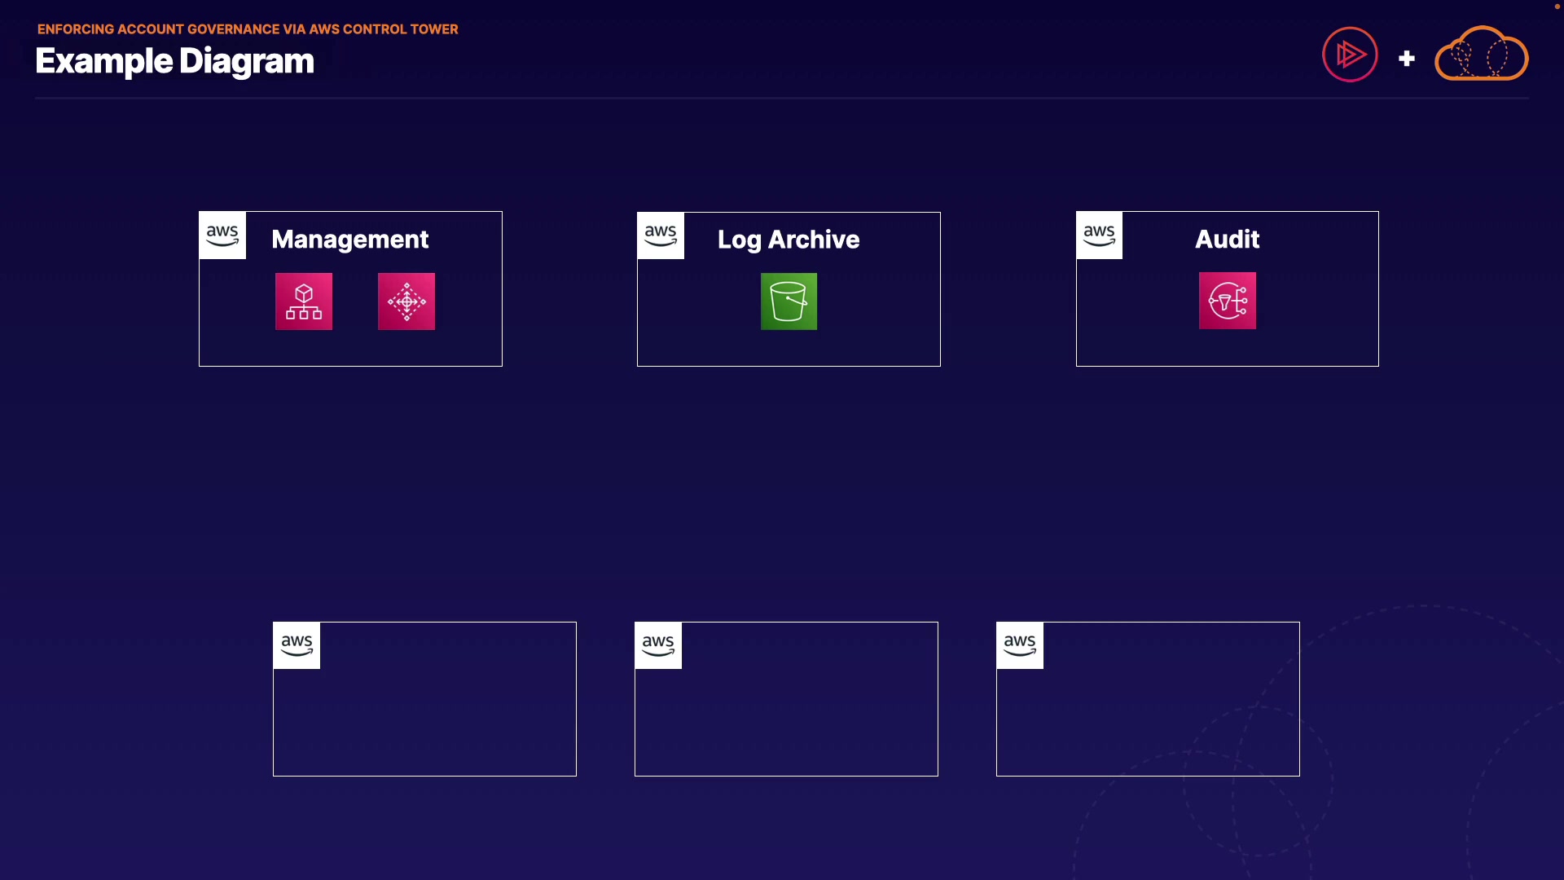The image size is (1564, 880).
Task: Click the AWS Organizations icon in Management
Action: (x=304, y=301)
